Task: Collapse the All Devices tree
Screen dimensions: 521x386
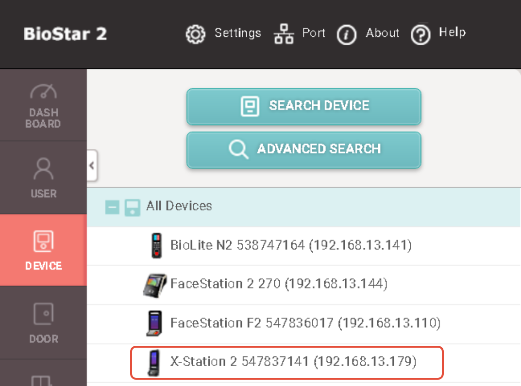Action: click(x=112, y=207)
